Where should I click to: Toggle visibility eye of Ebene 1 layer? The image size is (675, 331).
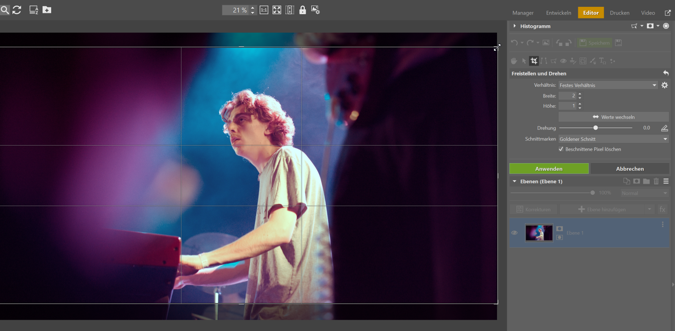tap(514, 233)
